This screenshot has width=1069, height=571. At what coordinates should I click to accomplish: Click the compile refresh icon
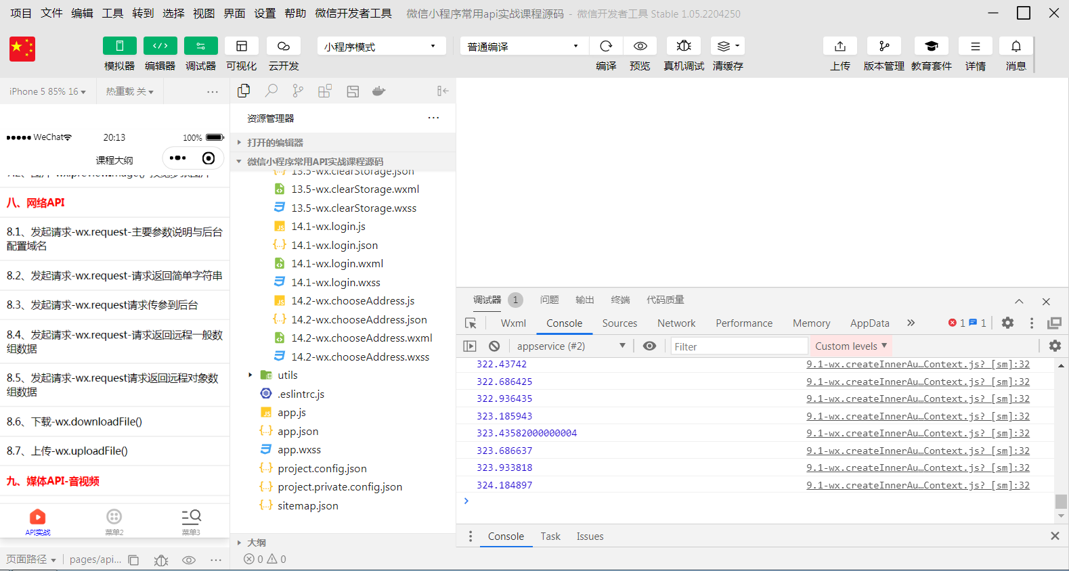pos(606,46)
